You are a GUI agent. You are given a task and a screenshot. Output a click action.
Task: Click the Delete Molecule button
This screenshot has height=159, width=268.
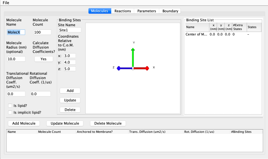click(108, 124)
